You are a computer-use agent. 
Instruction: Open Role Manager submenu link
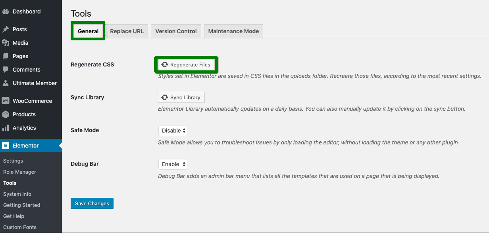[x=19, y=172]
